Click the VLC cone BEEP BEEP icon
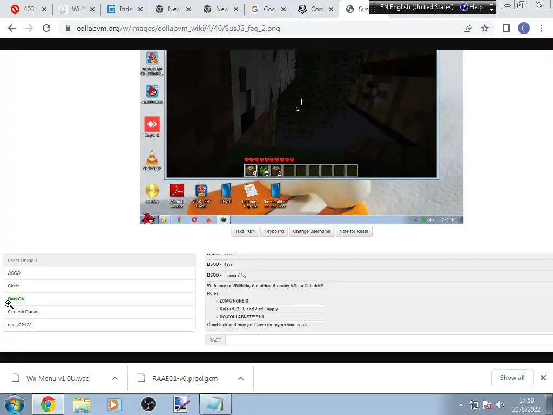Screen dimensions: 553x415 [152, 160]
